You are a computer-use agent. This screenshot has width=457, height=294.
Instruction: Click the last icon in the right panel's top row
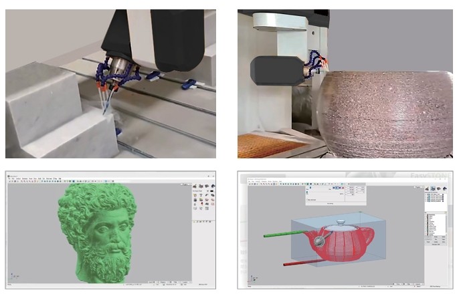click(214, 186)
